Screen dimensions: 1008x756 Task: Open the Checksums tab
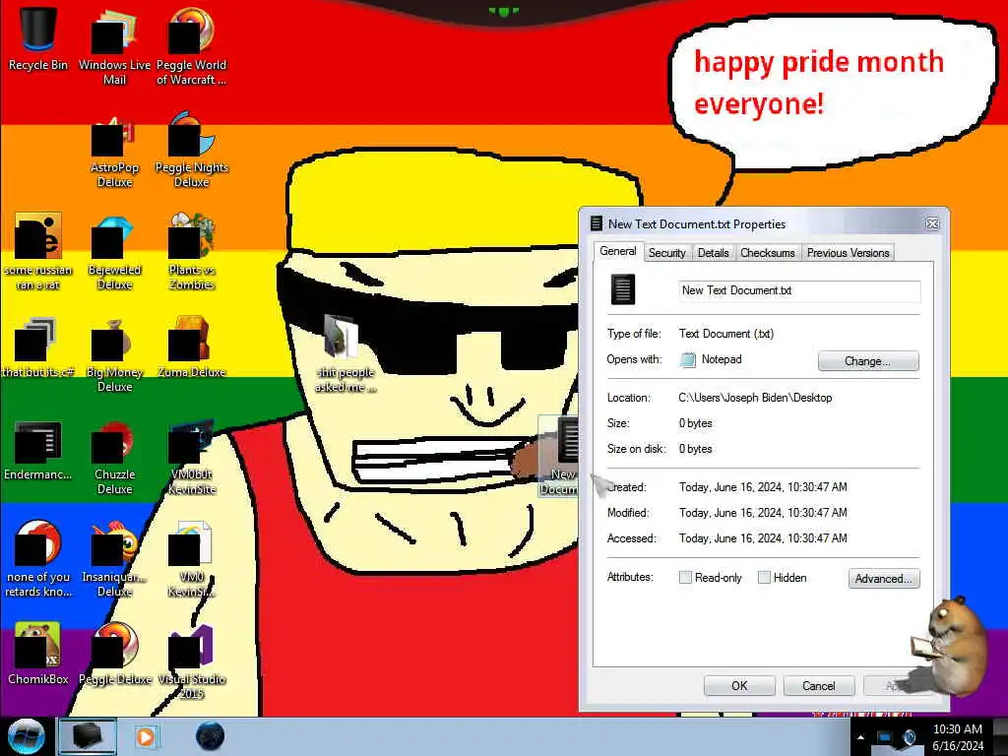tap(768, 253)
